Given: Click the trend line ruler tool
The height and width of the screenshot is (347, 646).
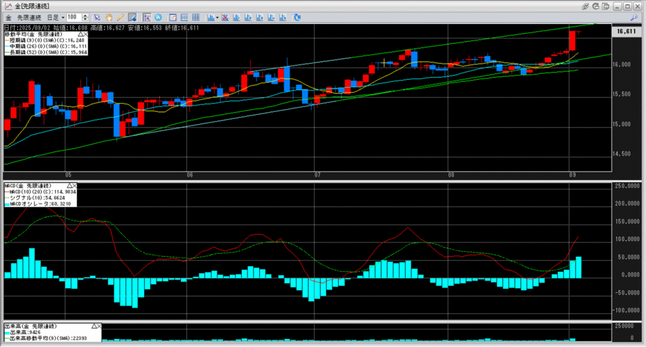Looking at the screenshot, I should [x=132, y=17].
